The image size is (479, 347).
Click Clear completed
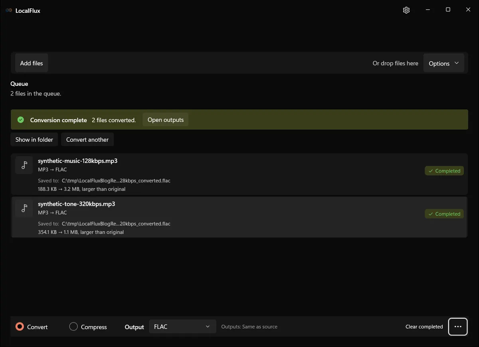click(424, 327)
